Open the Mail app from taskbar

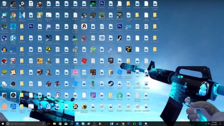tap(66, 124)
